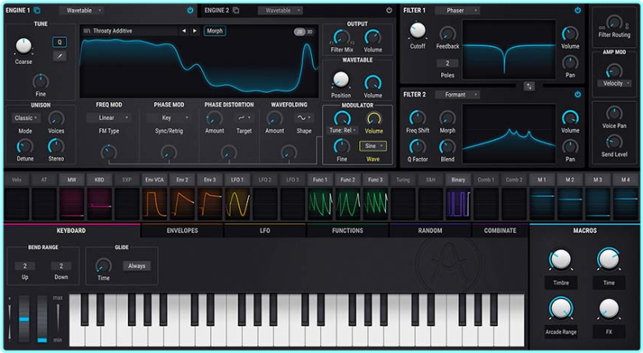Click the Filter 1 Feedback knob

click(448, 33)
